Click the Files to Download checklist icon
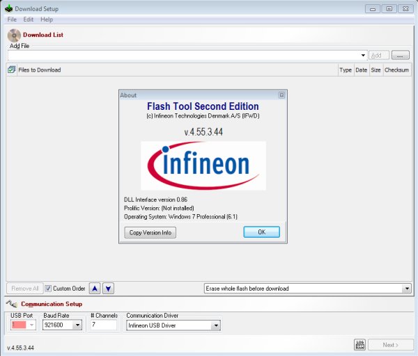Viewport: 418px width, 356px height. coord(11,70)
